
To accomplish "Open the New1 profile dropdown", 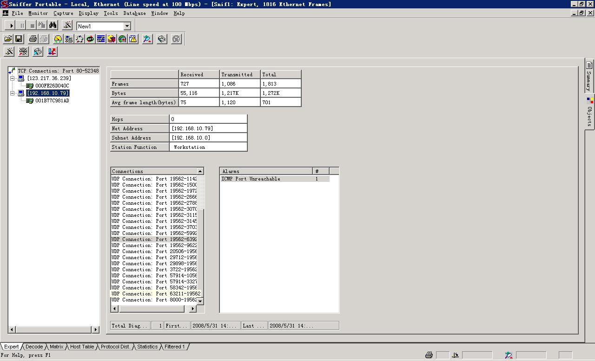I will tap(127, 27).
